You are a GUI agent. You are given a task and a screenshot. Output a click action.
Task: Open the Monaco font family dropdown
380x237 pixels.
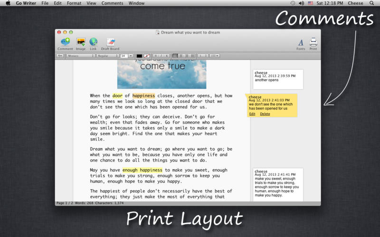(80, 56)
